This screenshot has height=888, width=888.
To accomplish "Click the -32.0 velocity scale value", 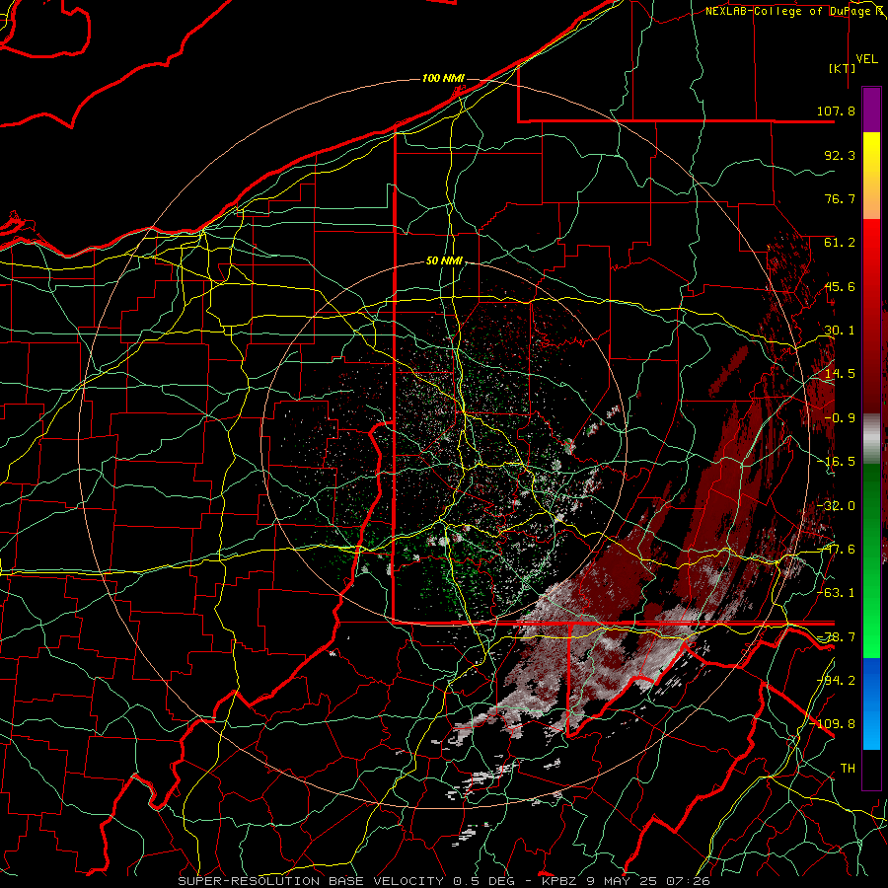I will coord(836,506).
